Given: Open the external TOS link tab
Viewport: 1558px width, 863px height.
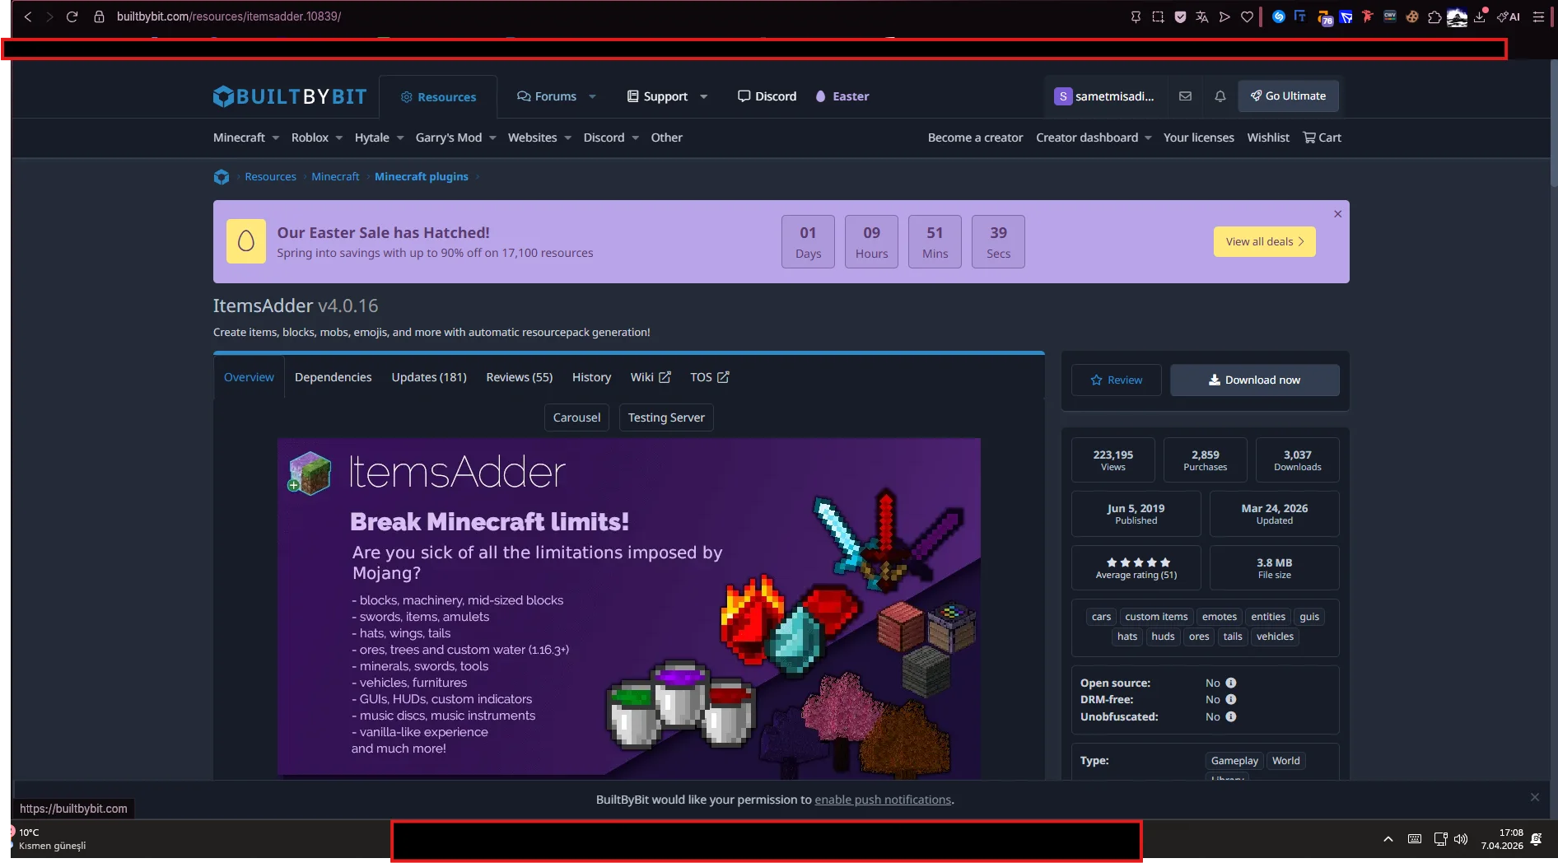Looking at the screenshot, I should [x=710, y=377].
